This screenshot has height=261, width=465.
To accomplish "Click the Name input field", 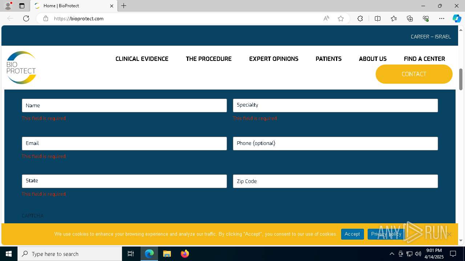I will (124, 105).
